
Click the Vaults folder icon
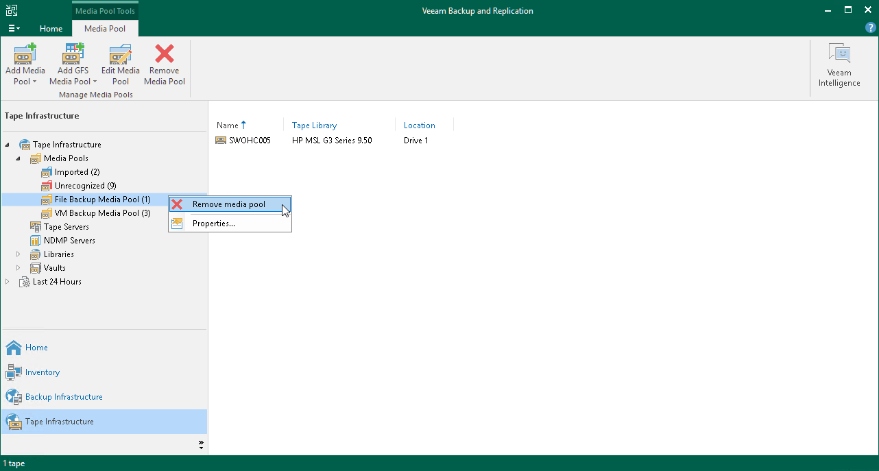click(36, 268)
